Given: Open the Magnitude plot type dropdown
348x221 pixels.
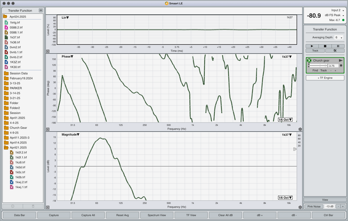Looking at the screenshot, I should click(70, 135).
